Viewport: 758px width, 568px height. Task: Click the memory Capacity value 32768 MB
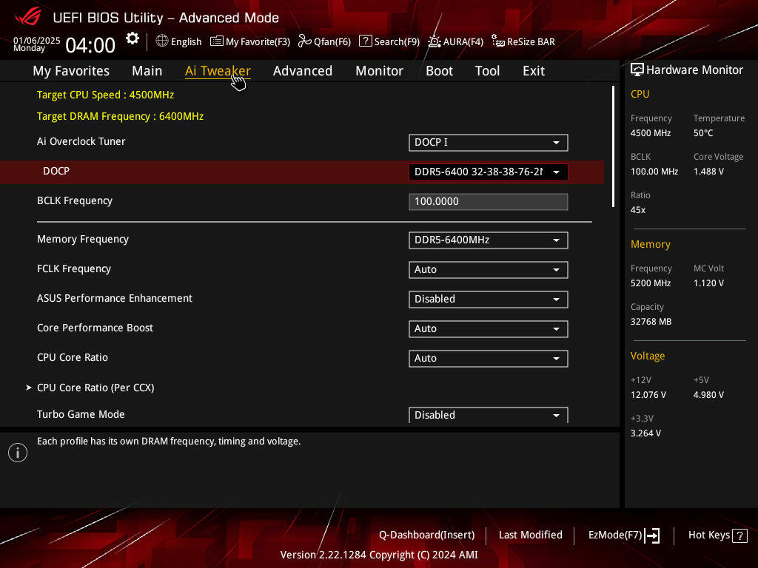pyautogui.click(x=651, y=322)
